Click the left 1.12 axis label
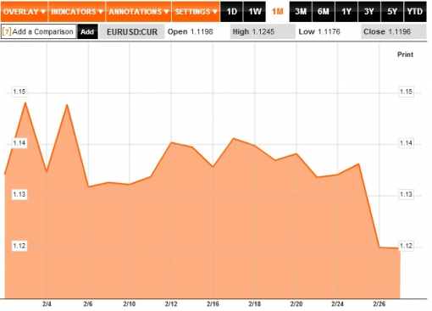432x311 pixels. pos(19,246)
